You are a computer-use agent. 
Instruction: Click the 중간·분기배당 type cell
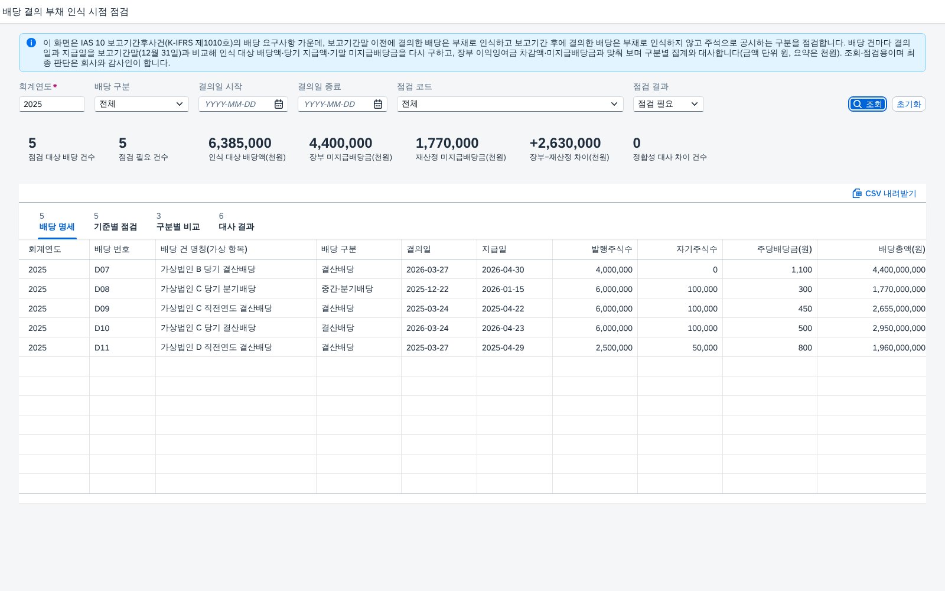pos(359,289)
